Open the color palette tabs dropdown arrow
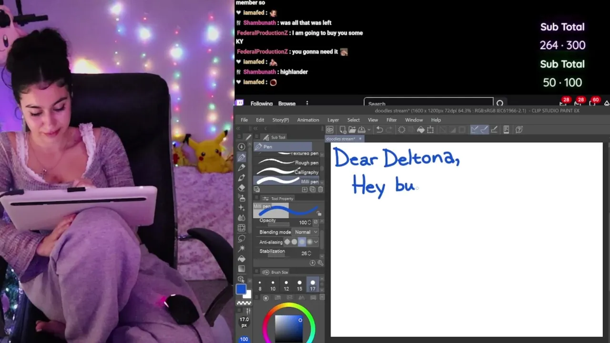 [x=322, y=297]
